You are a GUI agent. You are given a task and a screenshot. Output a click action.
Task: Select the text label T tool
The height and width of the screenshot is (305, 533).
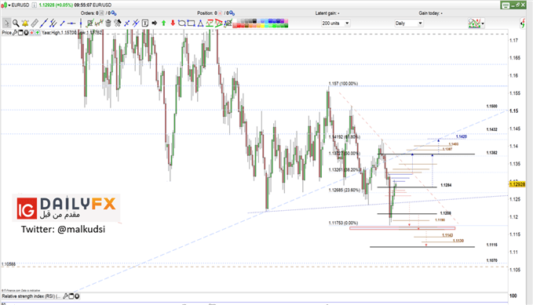click(145, 24)
